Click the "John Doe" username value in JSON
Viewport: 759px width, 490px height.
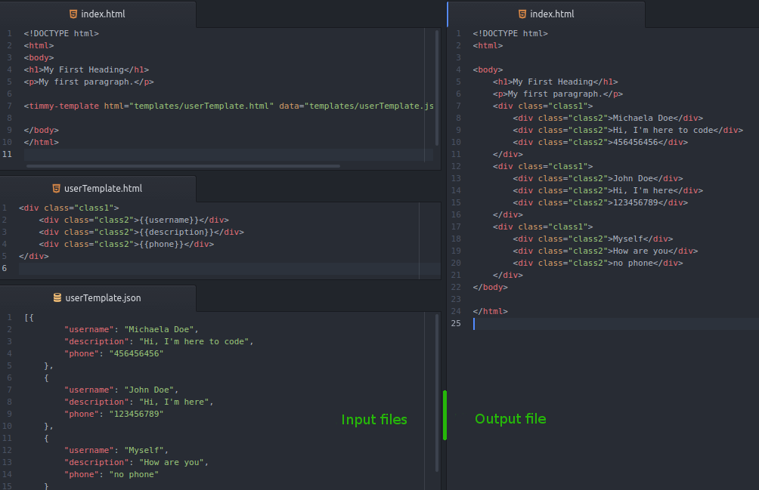[x=149, y=390]
